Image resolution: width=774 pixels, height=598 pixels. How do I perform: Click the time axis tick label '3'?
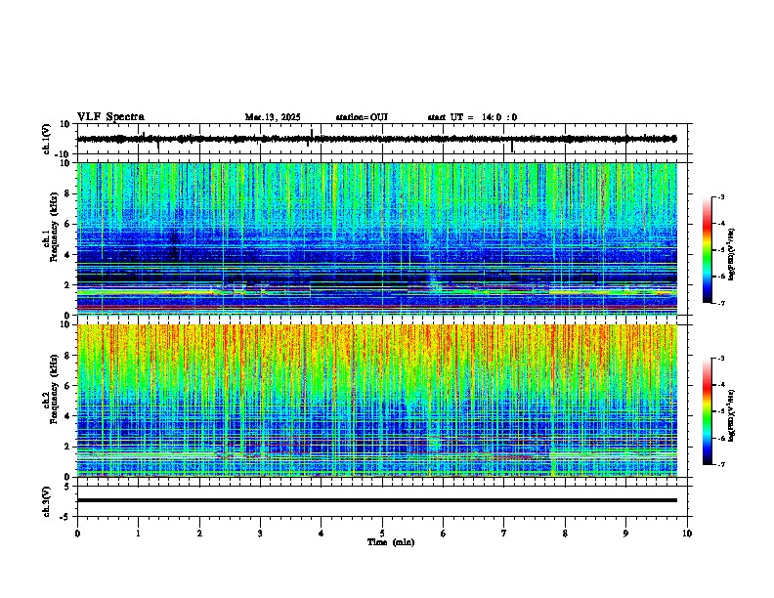tap(260, 534)
